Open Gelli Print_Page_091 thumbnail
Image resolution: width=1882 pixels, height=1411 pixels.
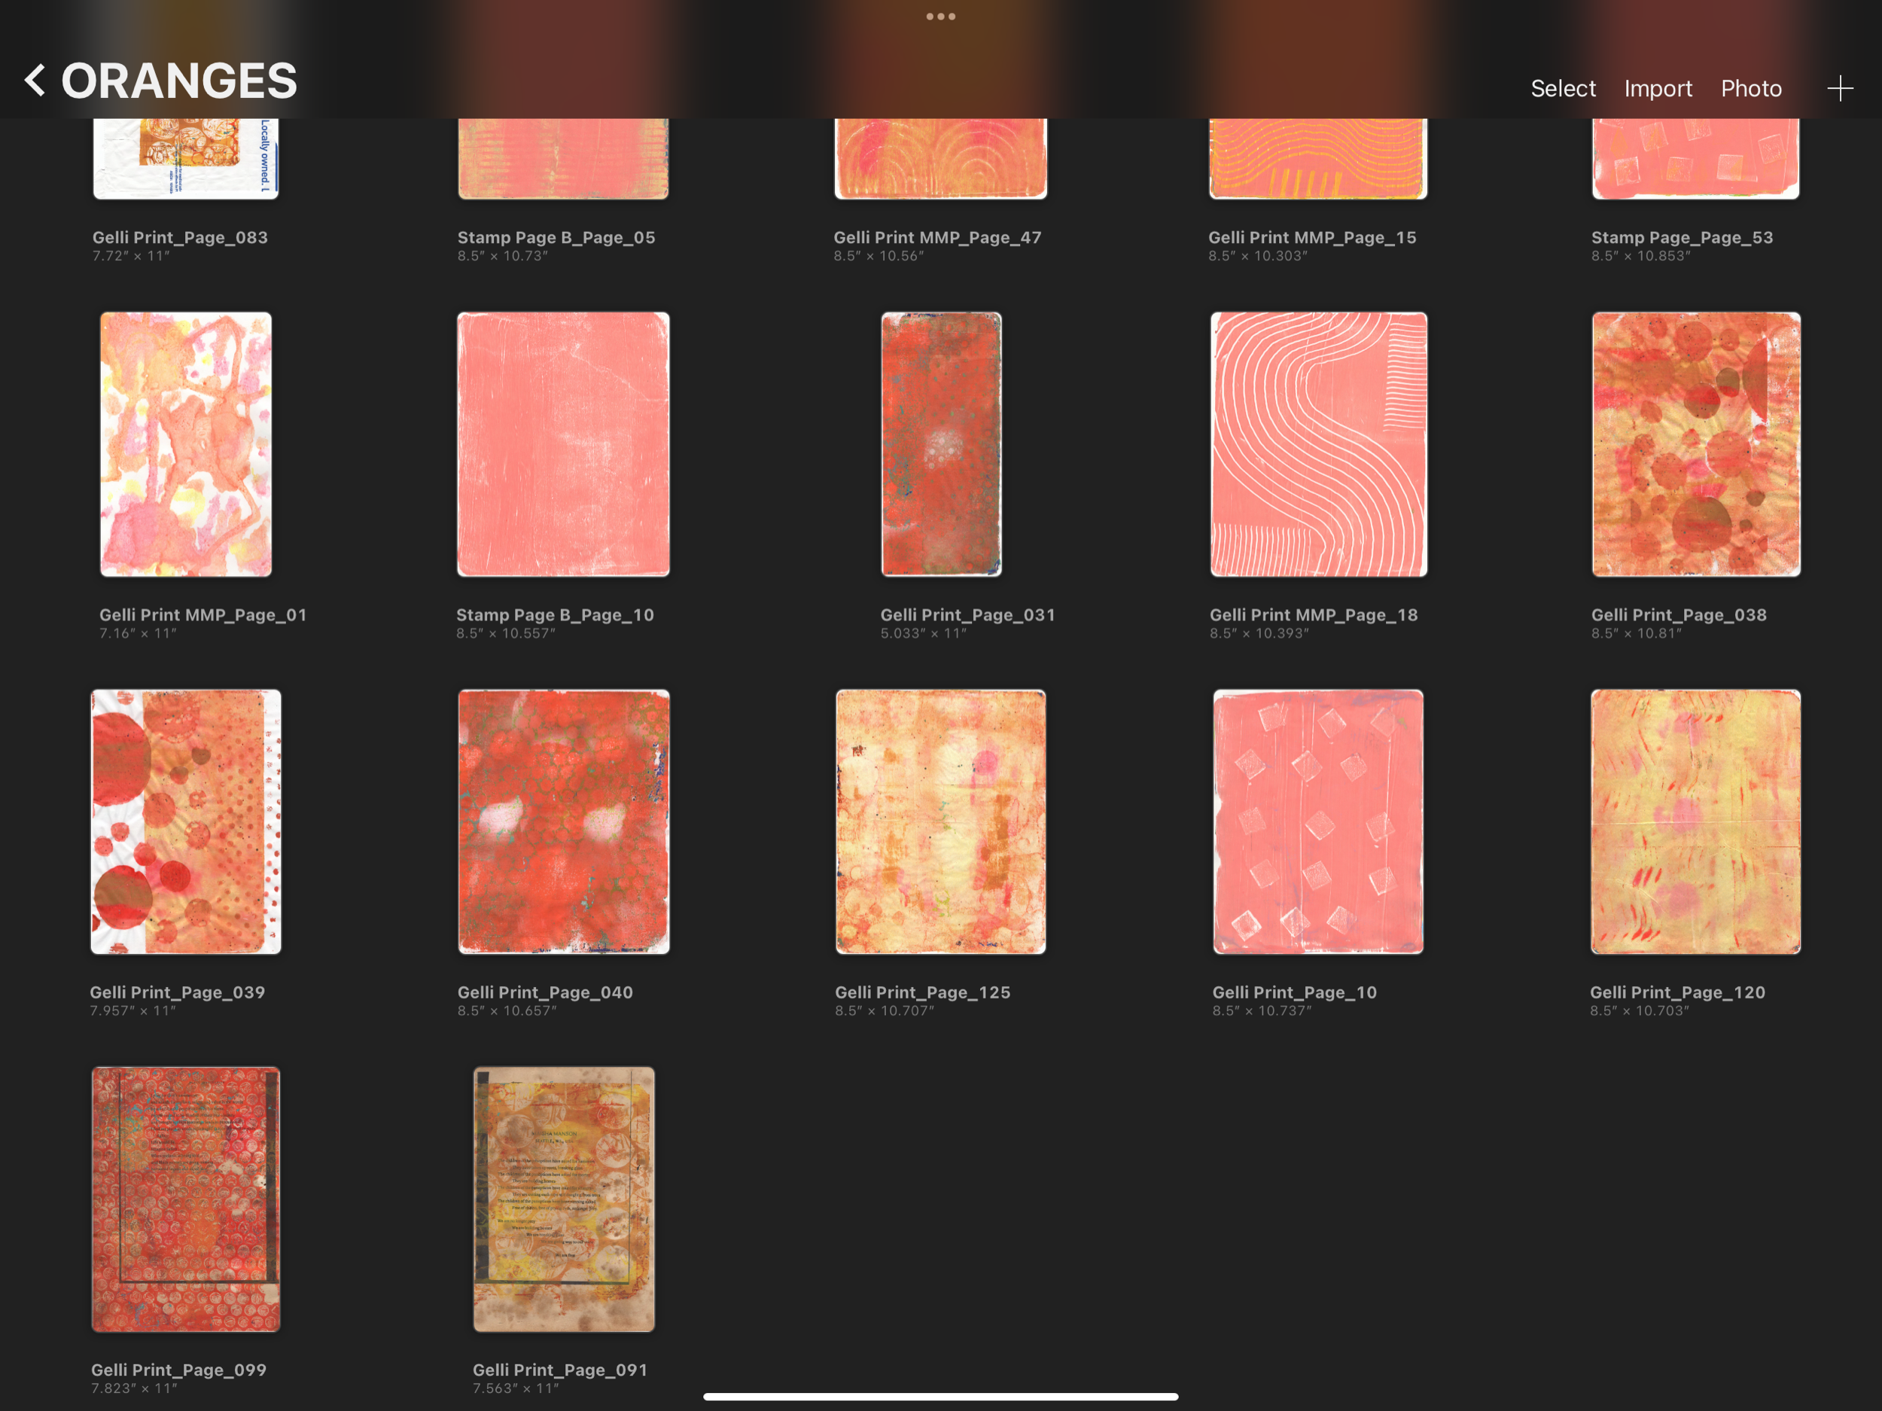coord(564,1199)
